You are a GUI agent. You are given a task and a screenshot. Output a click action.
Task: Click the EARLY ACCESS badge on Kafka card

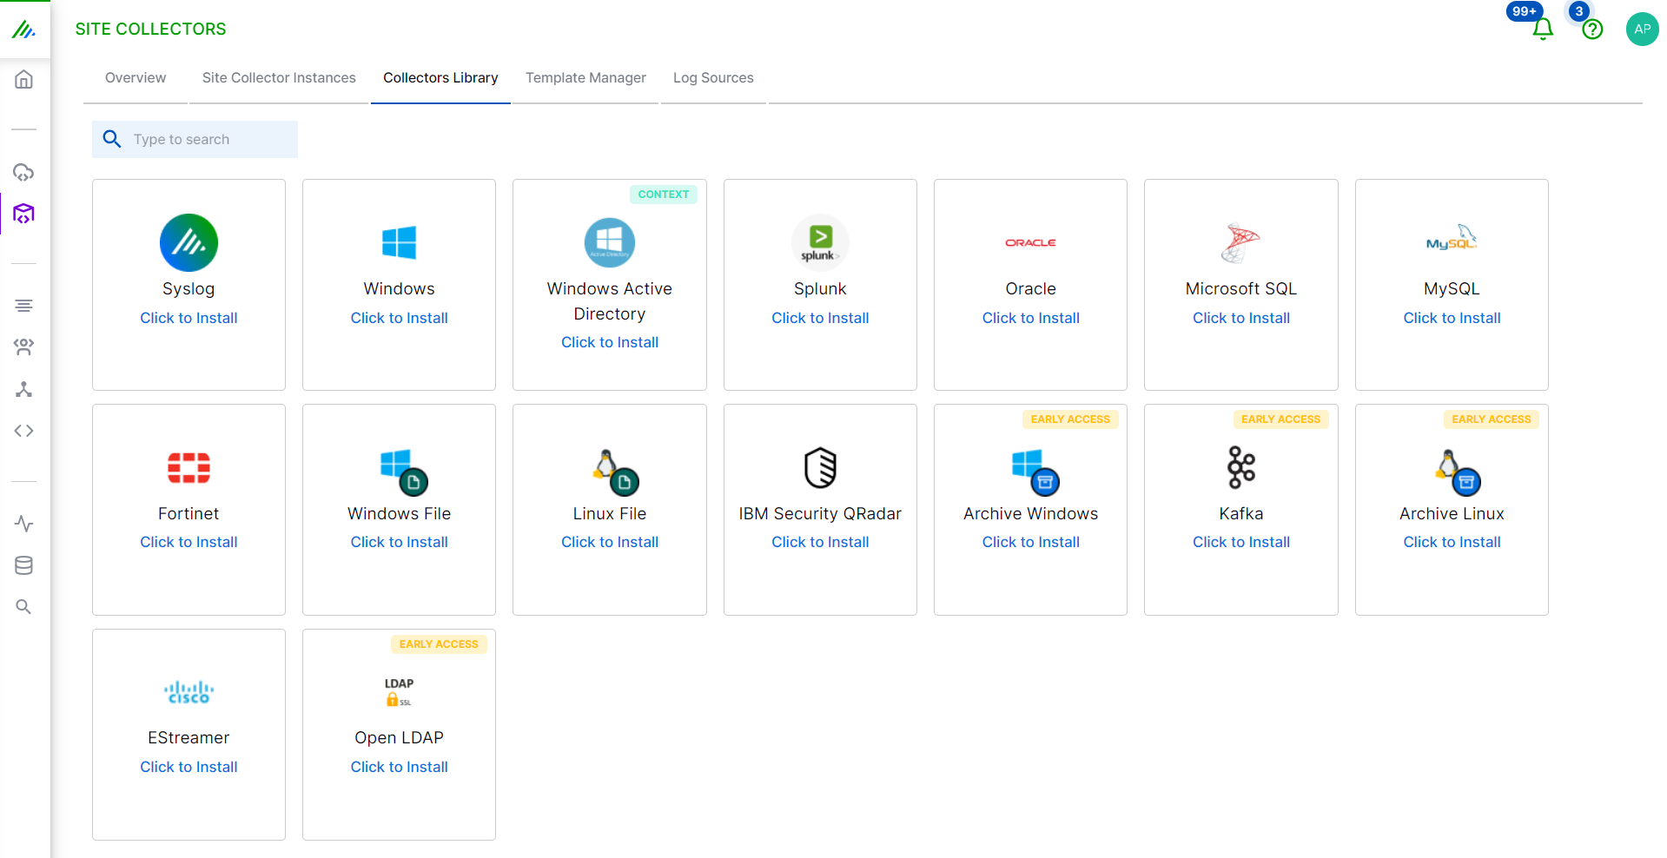pos(1280,419)
